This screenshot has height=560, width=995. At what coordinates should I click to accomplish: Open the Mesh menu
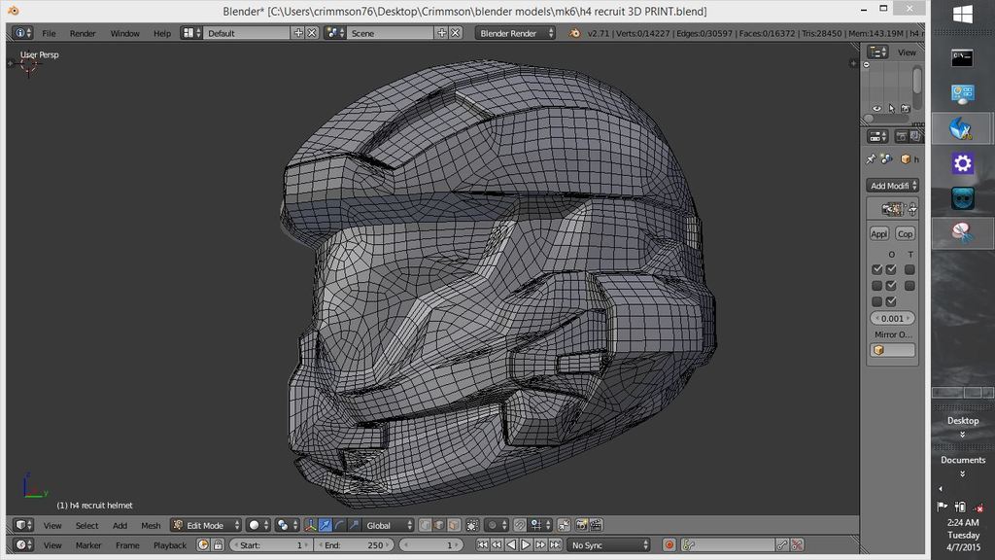[x=151, y=525]
